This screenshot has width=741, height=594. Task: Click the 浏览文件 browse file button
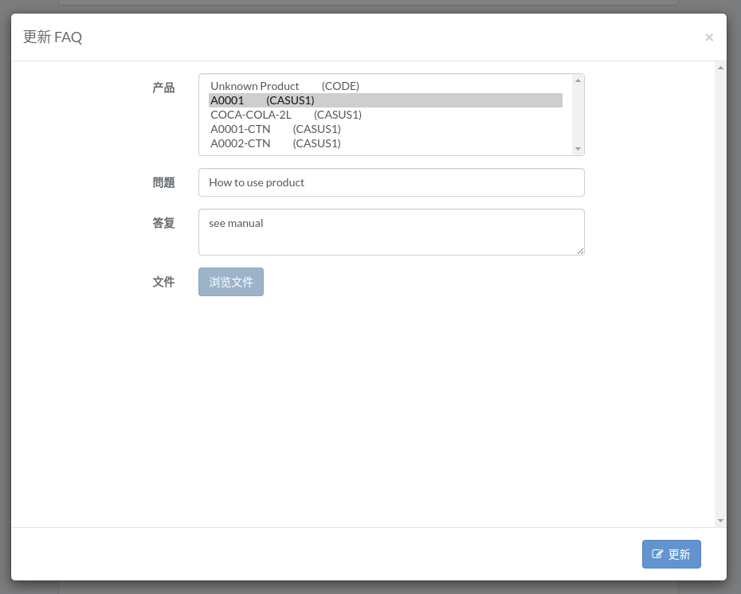point(231,282)
